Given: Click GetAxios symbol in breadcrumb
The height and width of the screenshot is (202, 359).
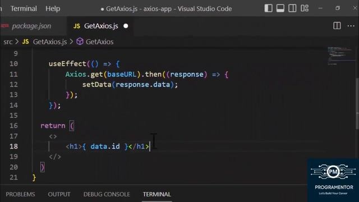Looking at the screenshot, I should coord(100,42).
